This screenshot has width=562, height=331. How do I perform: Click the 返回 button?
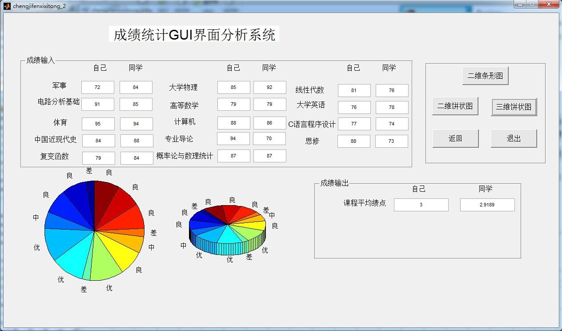pyautogui.click(x=455, y=138)
